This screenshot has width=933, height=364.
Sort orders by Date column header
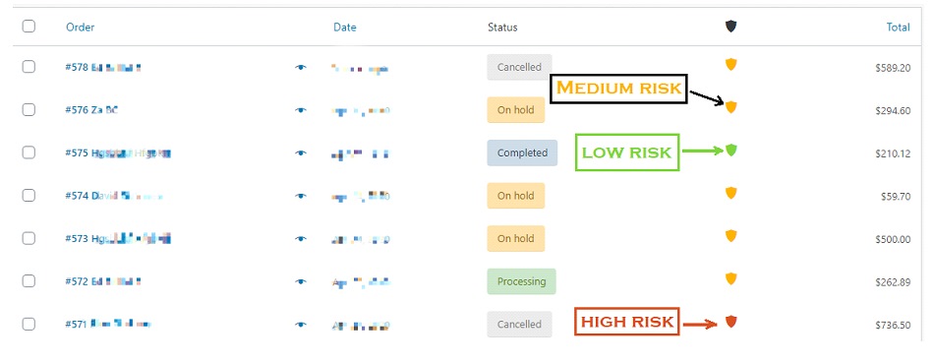tap(345, 27)
